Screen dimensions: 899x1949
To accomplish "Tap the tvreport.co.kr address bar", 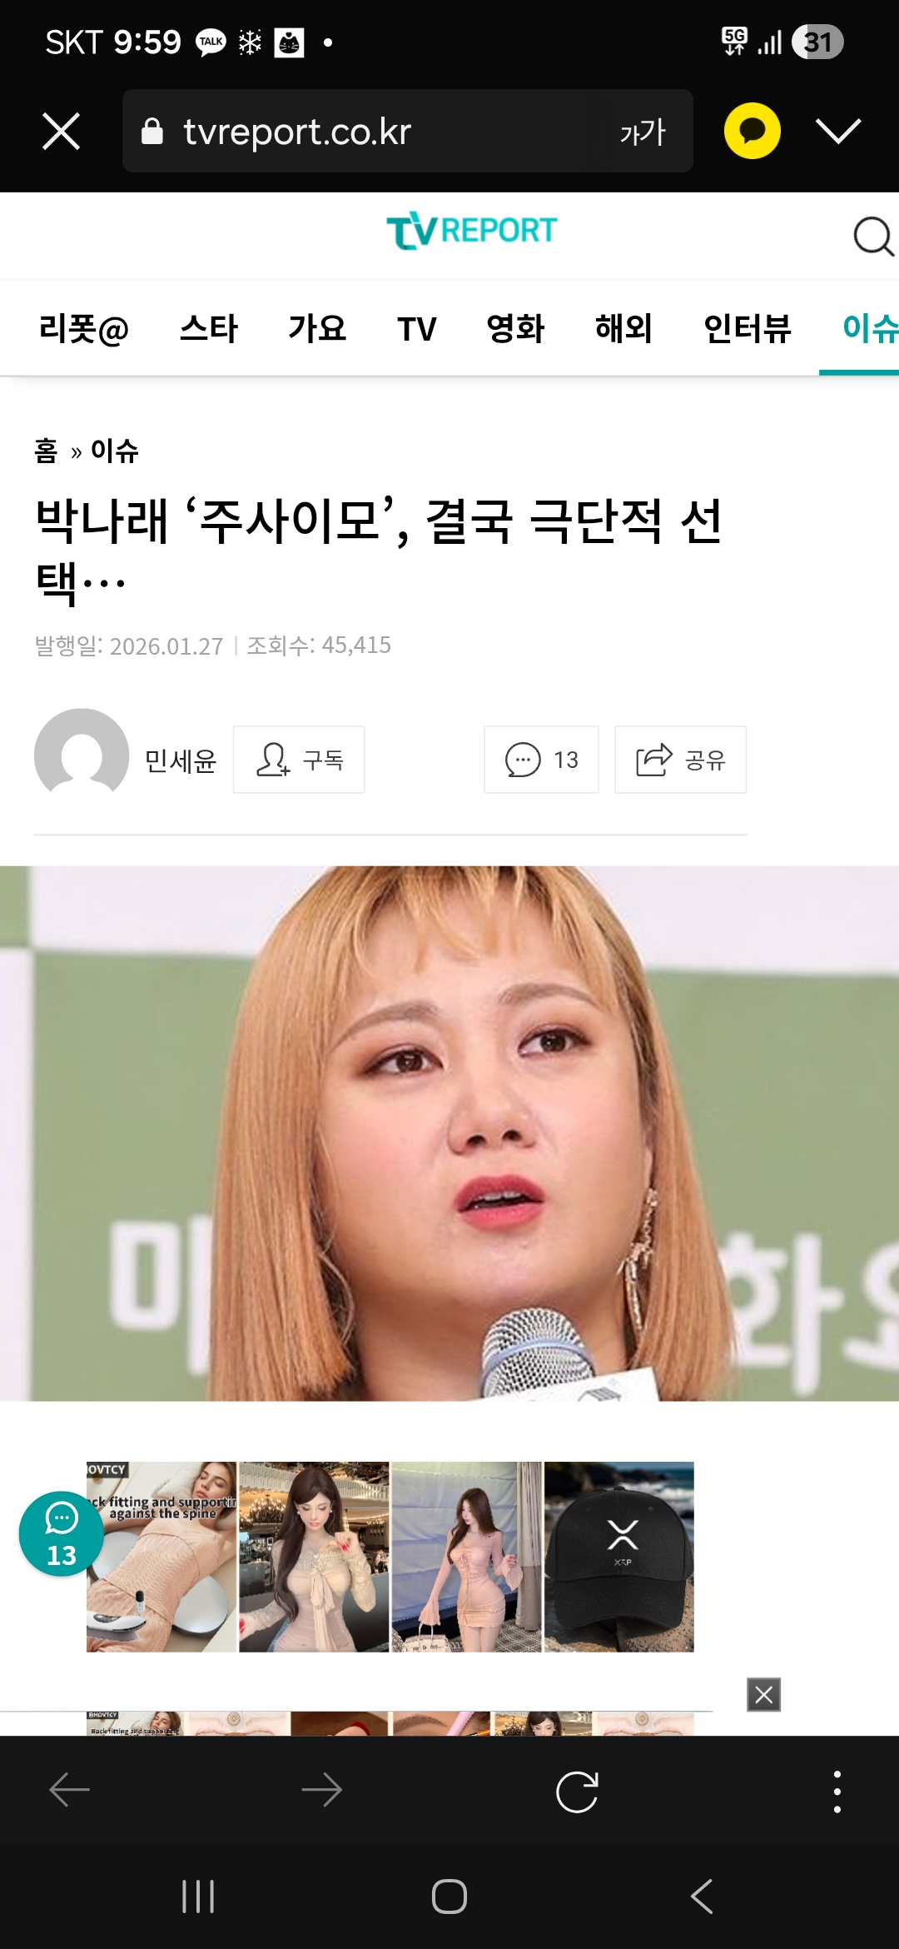I will click(x=408, y=131).
